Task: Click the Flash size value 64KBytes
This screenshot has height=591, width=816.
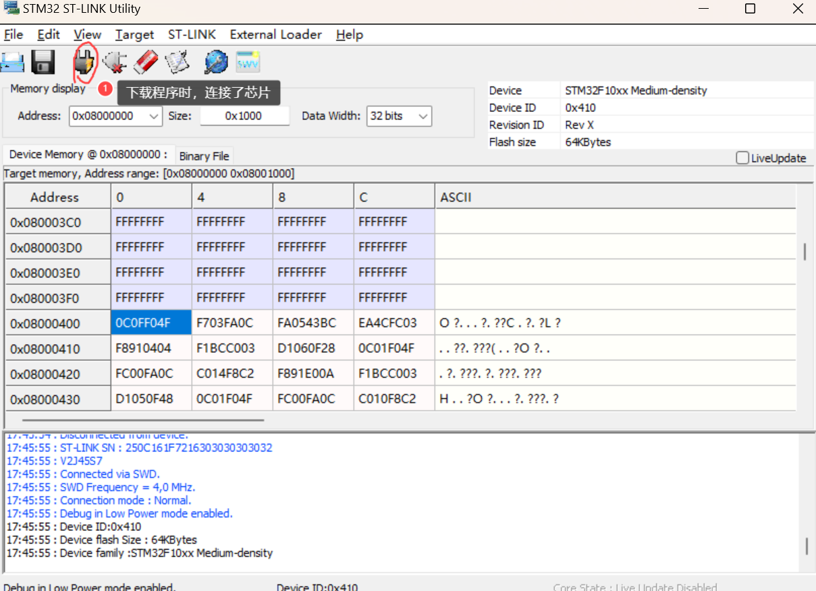Action: pos(588,142)
